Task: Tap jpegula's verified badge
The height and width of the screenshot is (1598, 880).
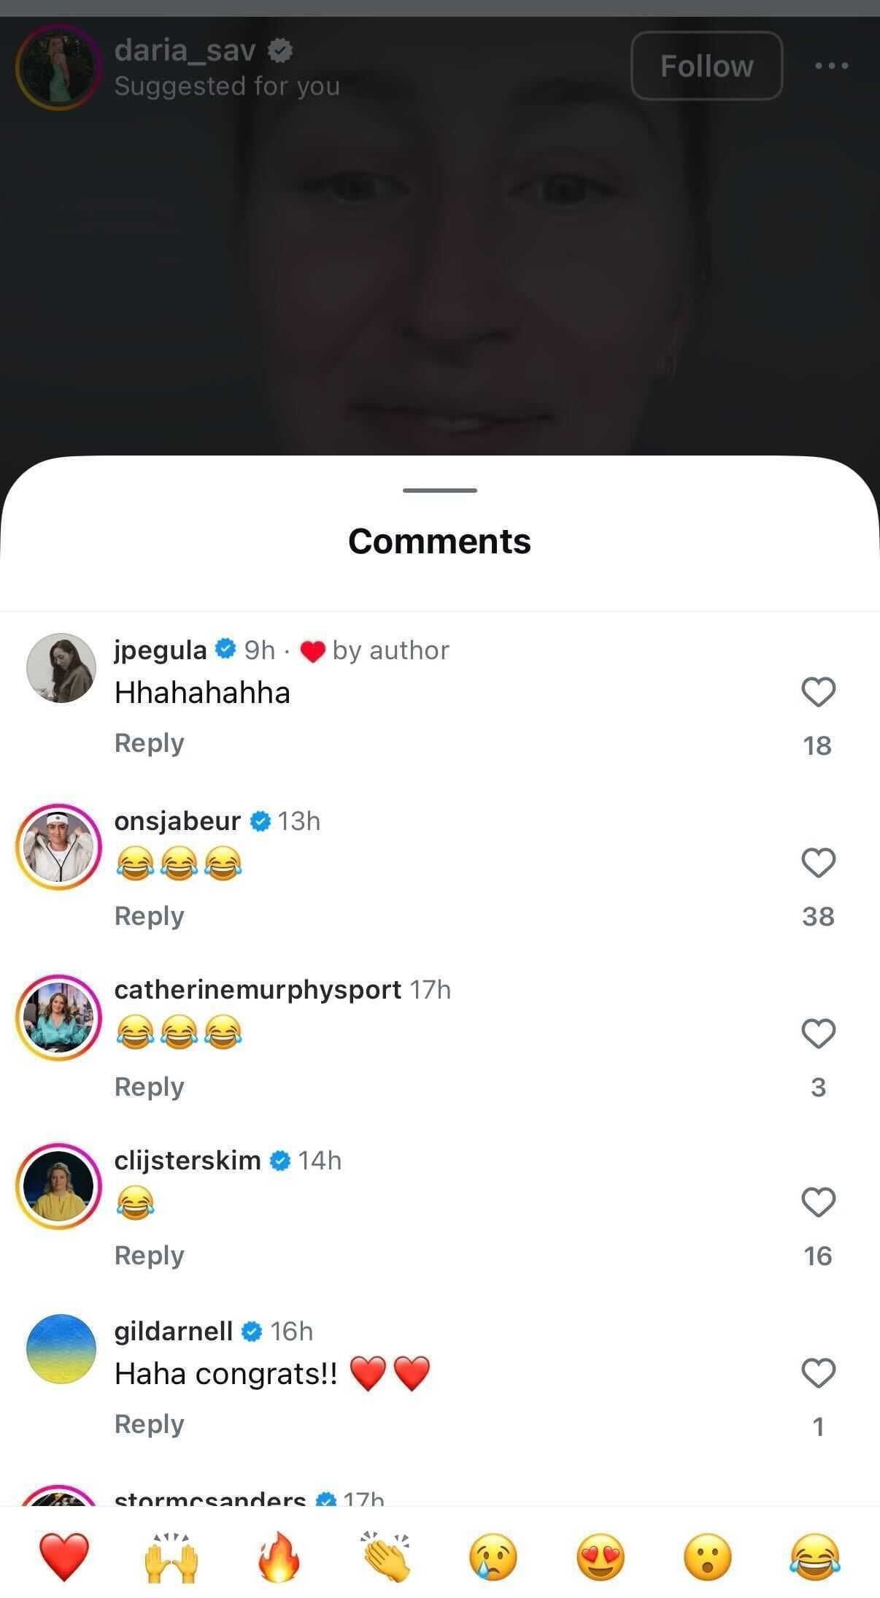Action: pyautogui.click(x=226, y=648)
